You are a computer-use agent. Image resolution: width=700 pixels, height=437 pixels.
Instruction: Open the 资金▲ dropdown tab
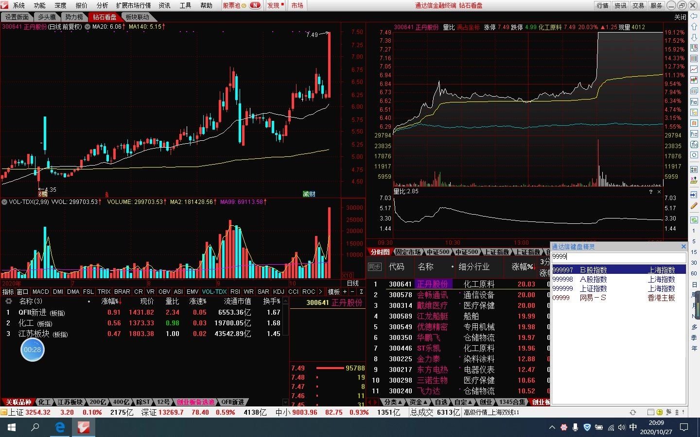tap(419, 402)
